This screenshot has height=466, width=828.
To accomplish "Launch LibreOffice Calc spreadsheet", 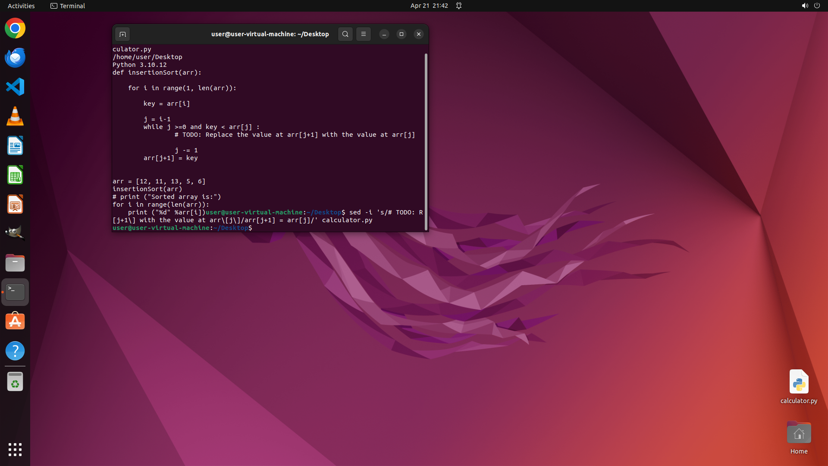I will [x=15, y=175].
